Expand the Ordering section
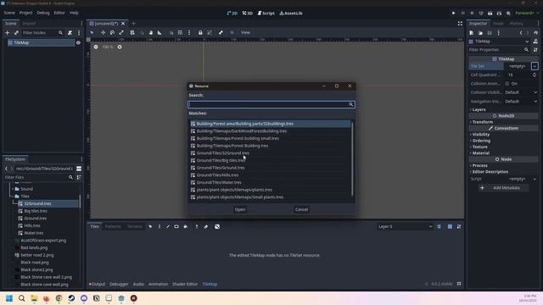The width and height of the screenshot is (543, 305). (480, 141)
